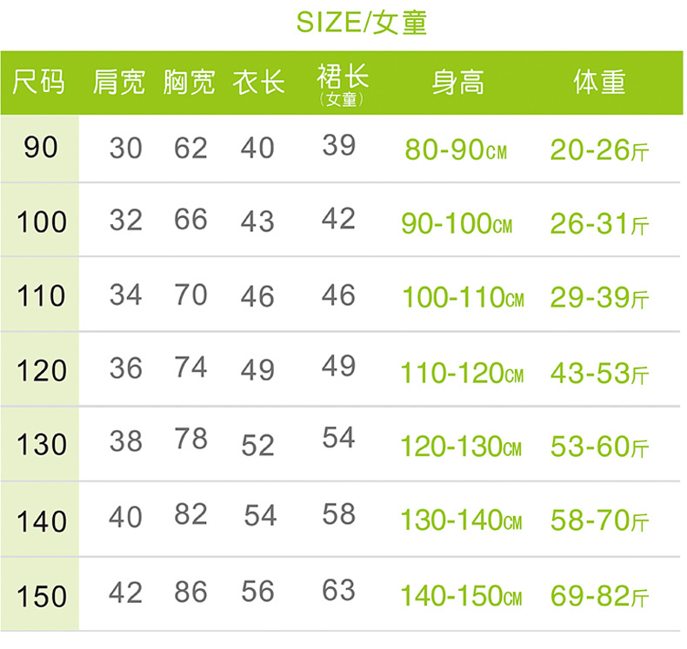Image resolution: width=687 pixels, height=649 pixels.
Task: Click the 肩宽 column header
Action: click(x=119, y=83)
